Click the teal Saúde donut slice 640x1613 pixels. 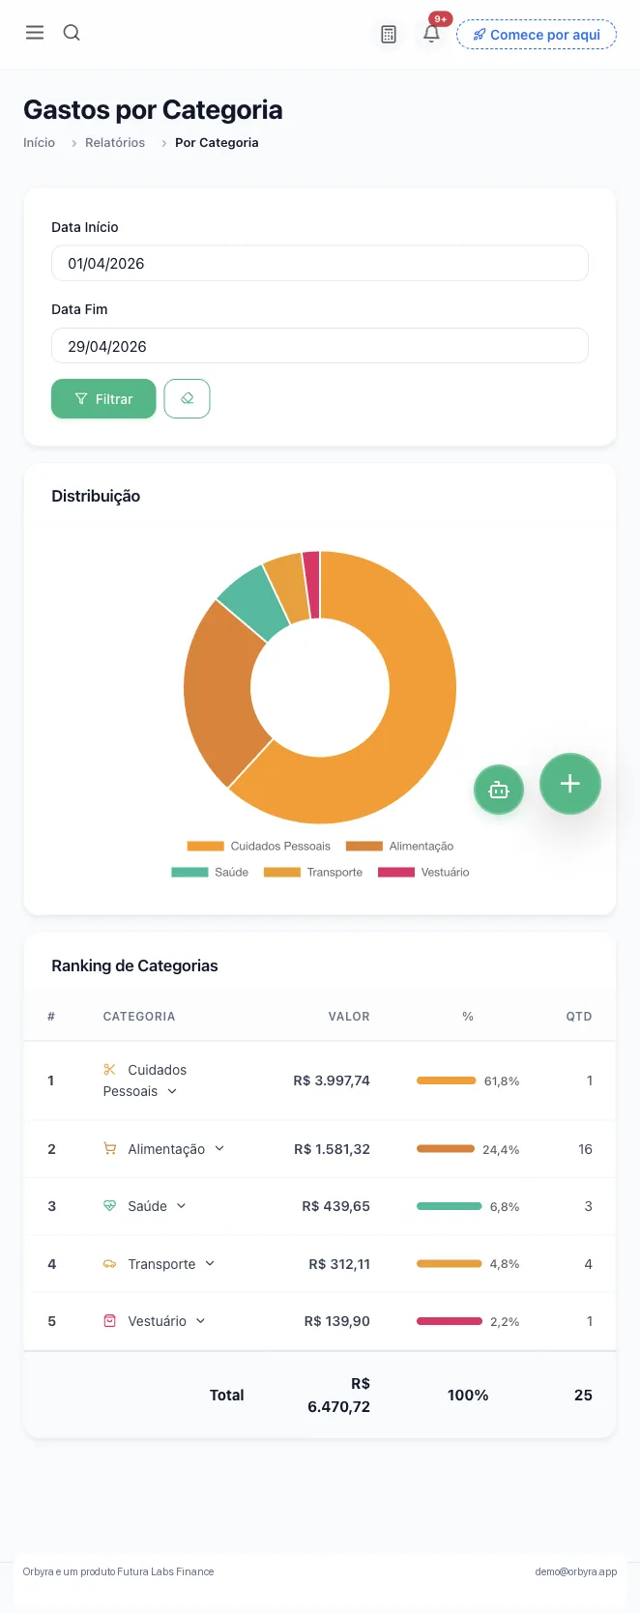point(253,605)
